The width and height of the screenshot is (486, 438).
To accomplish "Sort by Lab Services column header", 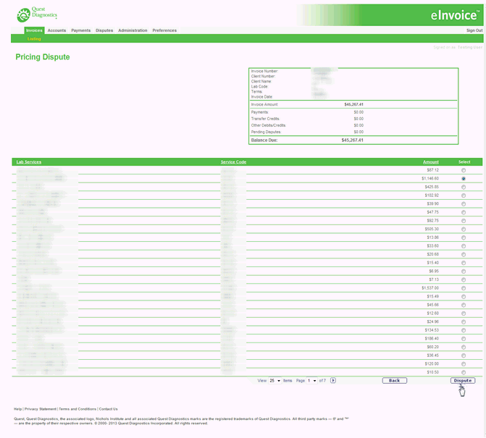I will click(x=29, y=162).
